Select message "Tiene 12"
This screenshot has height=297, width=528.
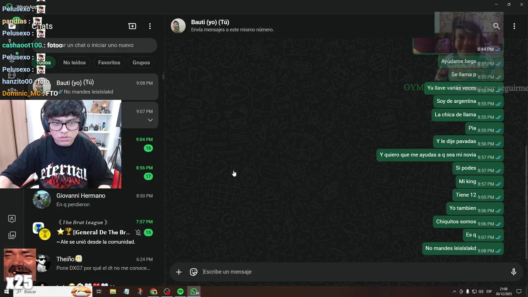(478, 195)
